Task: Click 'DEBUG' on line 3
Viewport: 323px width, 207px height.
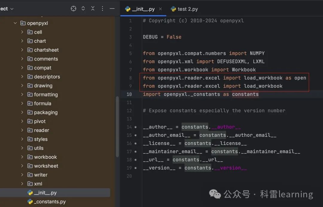Action: [150, 37]
